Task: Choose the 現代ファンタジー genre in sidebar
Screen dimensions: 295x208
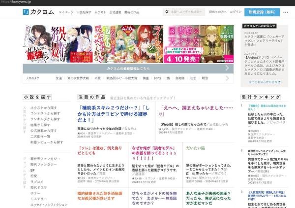Action: tap(43, 165)
